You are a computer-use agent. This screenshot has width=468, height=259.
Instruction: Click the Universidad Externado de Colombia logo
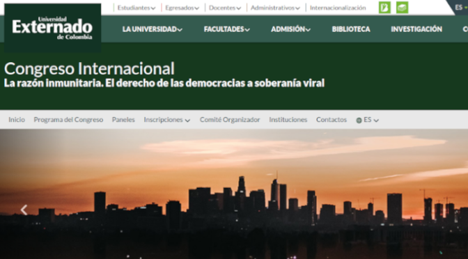click(x=52, y=28)
